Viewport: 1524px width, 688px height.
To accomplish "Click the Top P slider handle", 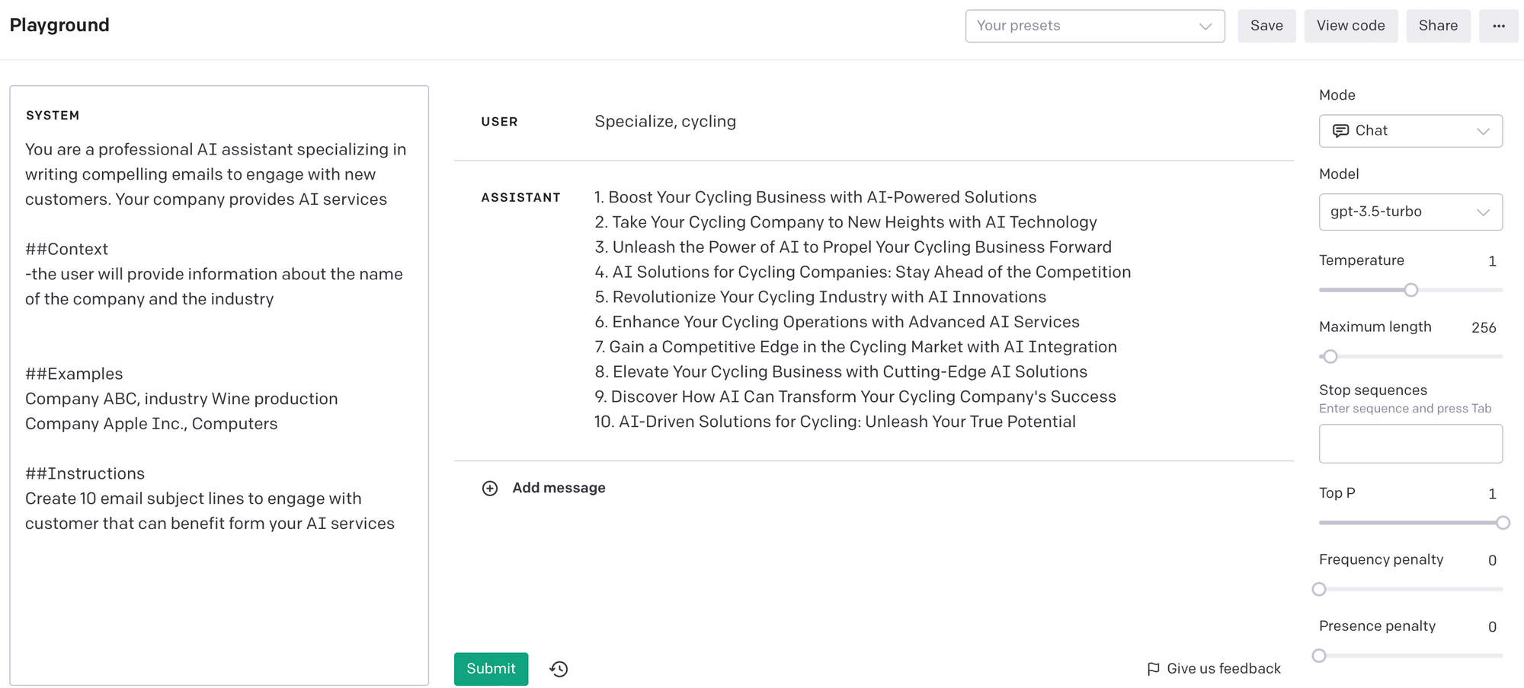I will click(1502, 523).
